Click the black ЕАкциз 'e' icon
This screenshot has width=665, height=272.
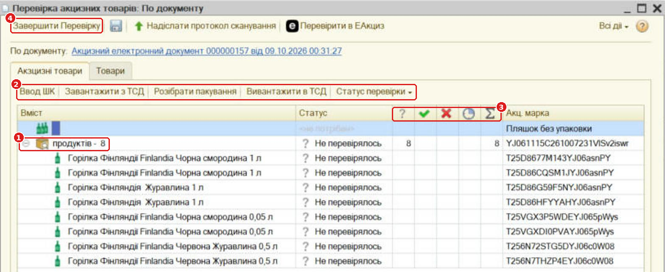pyautogui.click(x=292, y=26)
